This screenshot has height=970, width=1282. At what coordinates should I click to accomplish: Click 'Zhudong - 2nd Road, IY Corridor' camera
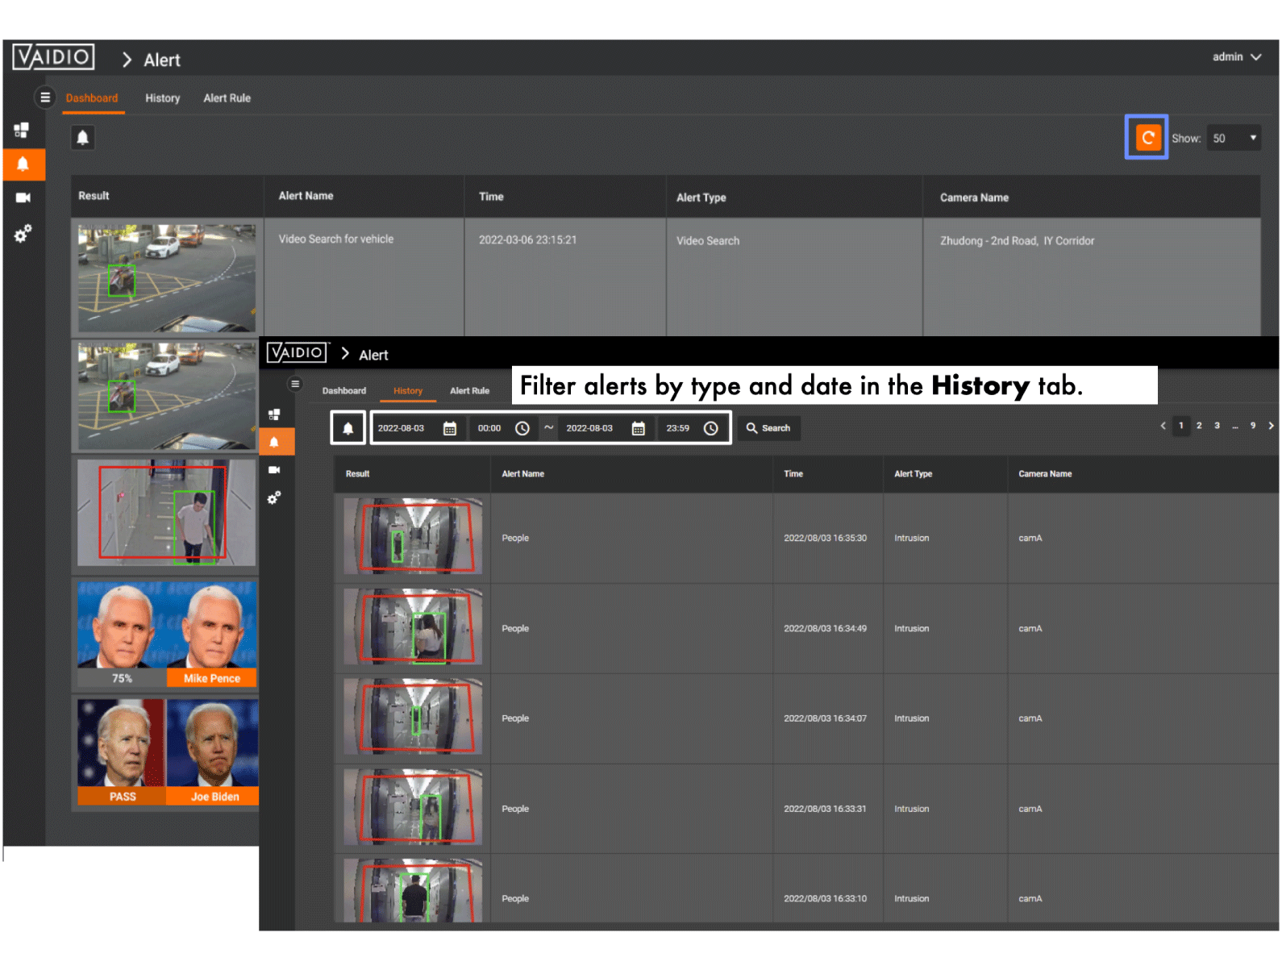(x=1017, y=241)
